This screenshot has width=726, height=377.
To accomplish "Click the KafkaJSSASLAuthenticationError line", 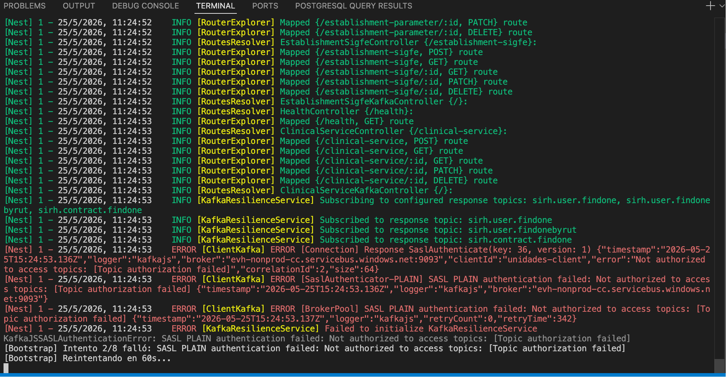I will [x=317, y=339].
